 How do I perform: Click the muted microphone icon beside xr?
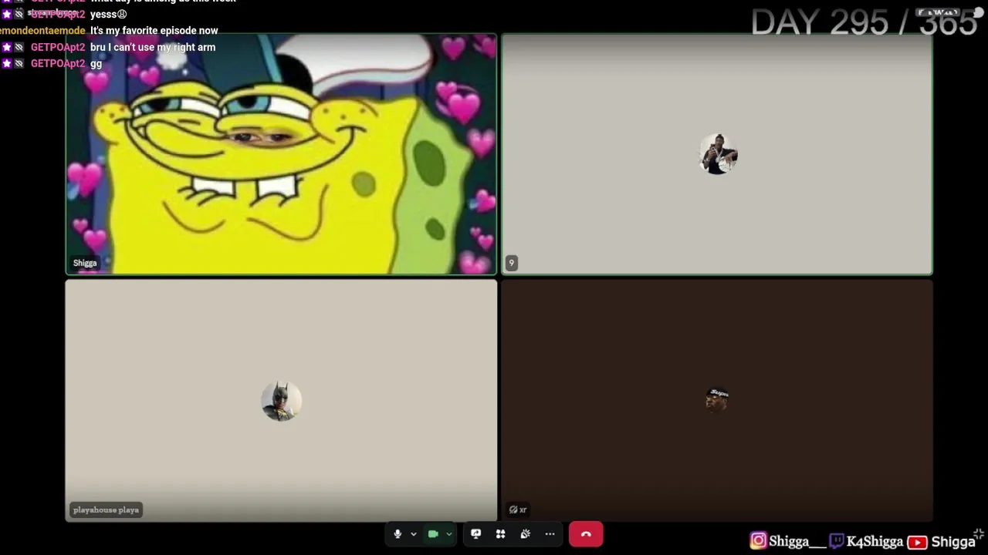click(x=513, y=510)
